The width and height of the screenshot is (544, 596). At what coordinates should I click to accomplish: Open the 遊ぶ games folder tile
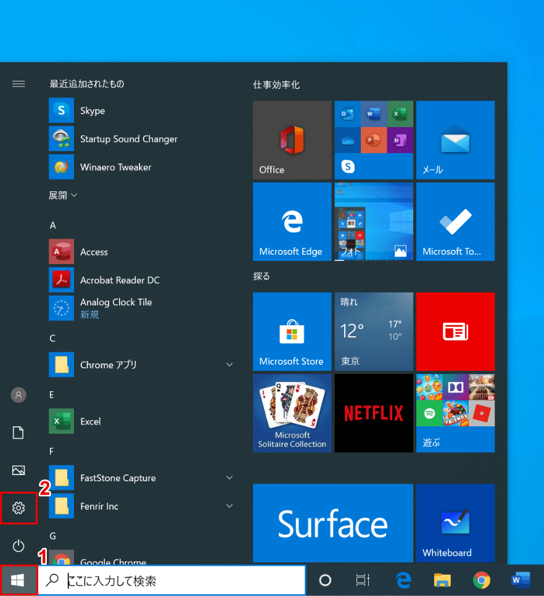coord(455,413)
